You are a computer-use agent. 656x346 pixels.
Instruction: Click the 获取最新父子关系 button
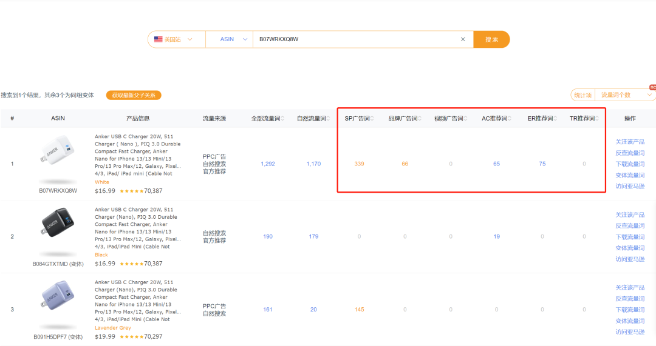click(134, 95)
